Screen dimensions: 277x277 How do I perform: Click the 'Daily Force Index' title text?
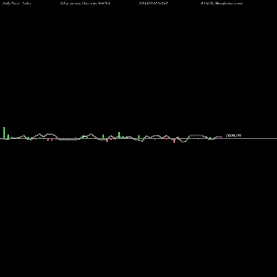[17, 3]
